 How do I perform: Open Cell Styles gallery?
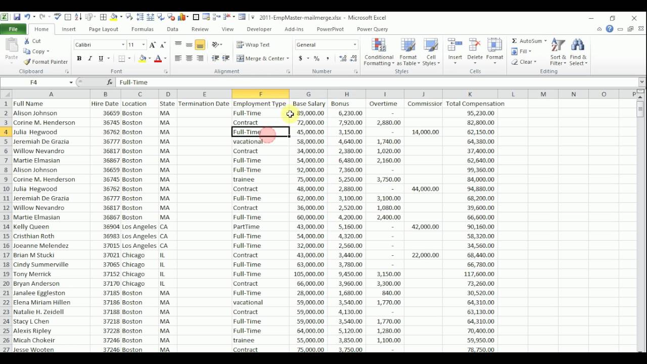431,52
